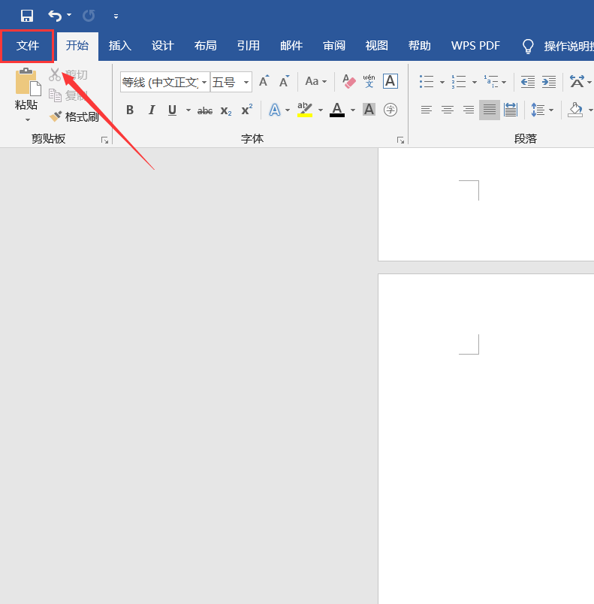Switch to the 开始 (Home) tab
Viewport: 594px width, 604px height.
click(77, 46)
